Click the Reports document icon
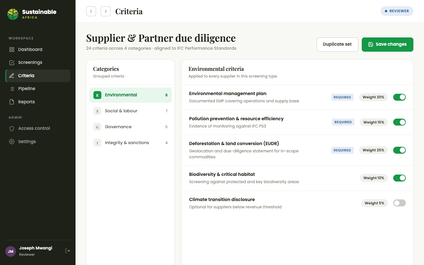This screenshot has width=424, height=265. tap(12, 102)
